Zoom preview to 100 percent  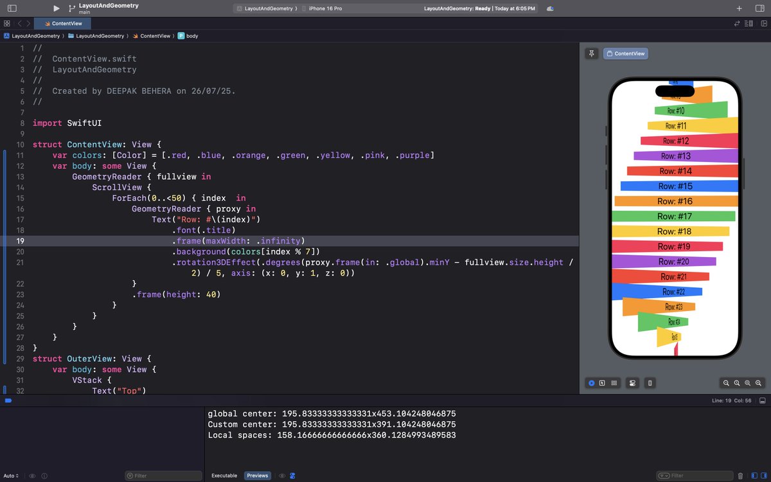[737, 383]
